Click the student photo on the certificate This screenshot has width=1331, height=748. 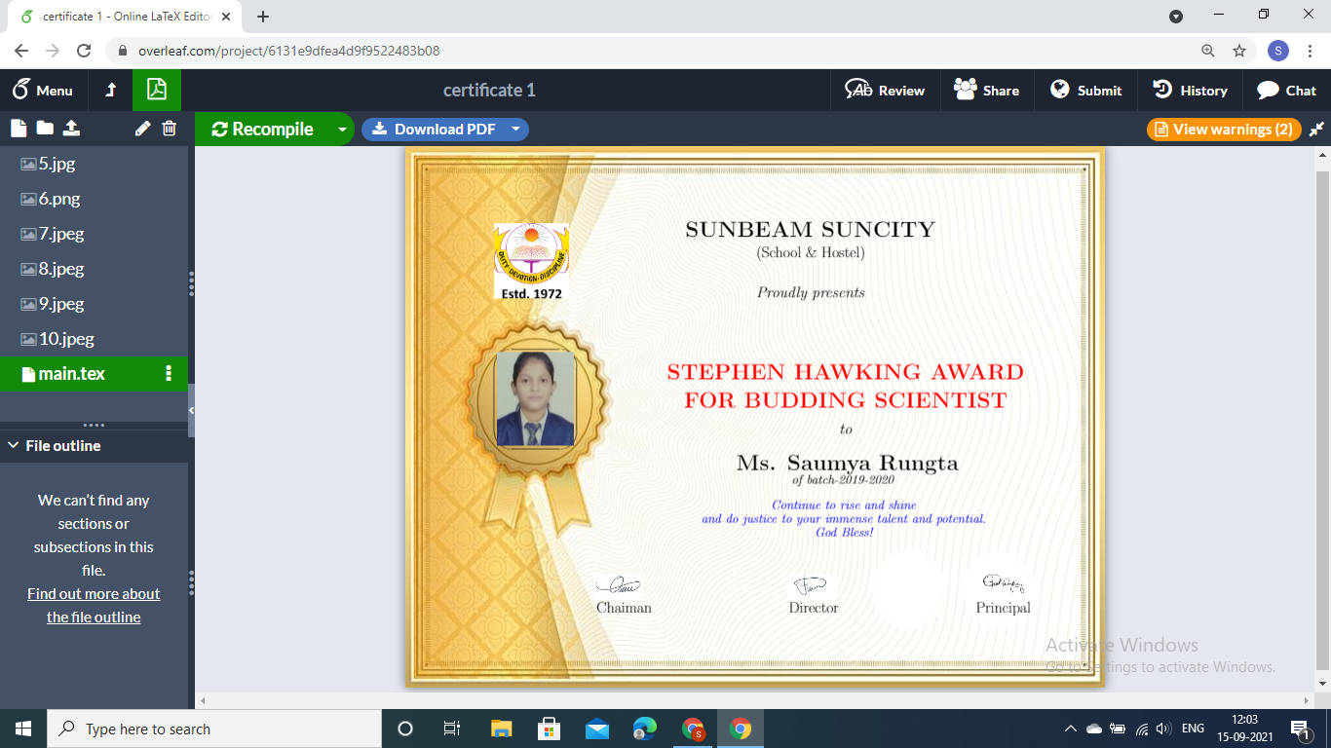coord(535,398)
